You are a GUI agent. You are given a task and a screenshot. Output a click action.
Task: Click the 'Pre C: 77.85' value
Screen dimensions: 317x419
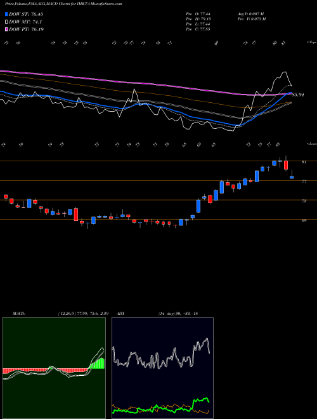198,29
